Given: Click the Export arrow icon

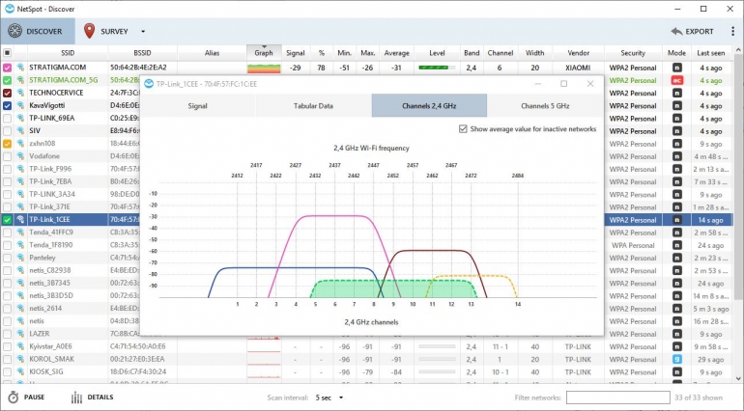Looking at the screenshot, I should [676, 31].
